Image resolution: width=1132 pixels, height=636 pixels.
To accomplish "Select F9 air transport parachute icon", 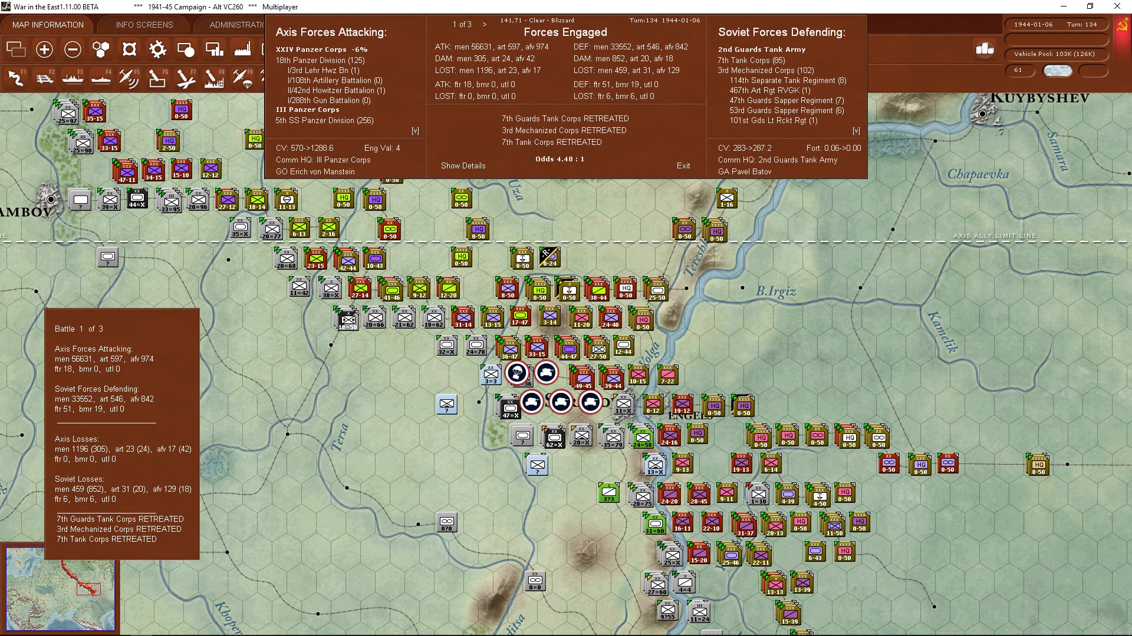I will [x=242, y=78].
